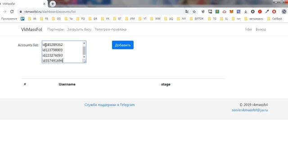Open the FB bookmark folder

pos(44,18)
